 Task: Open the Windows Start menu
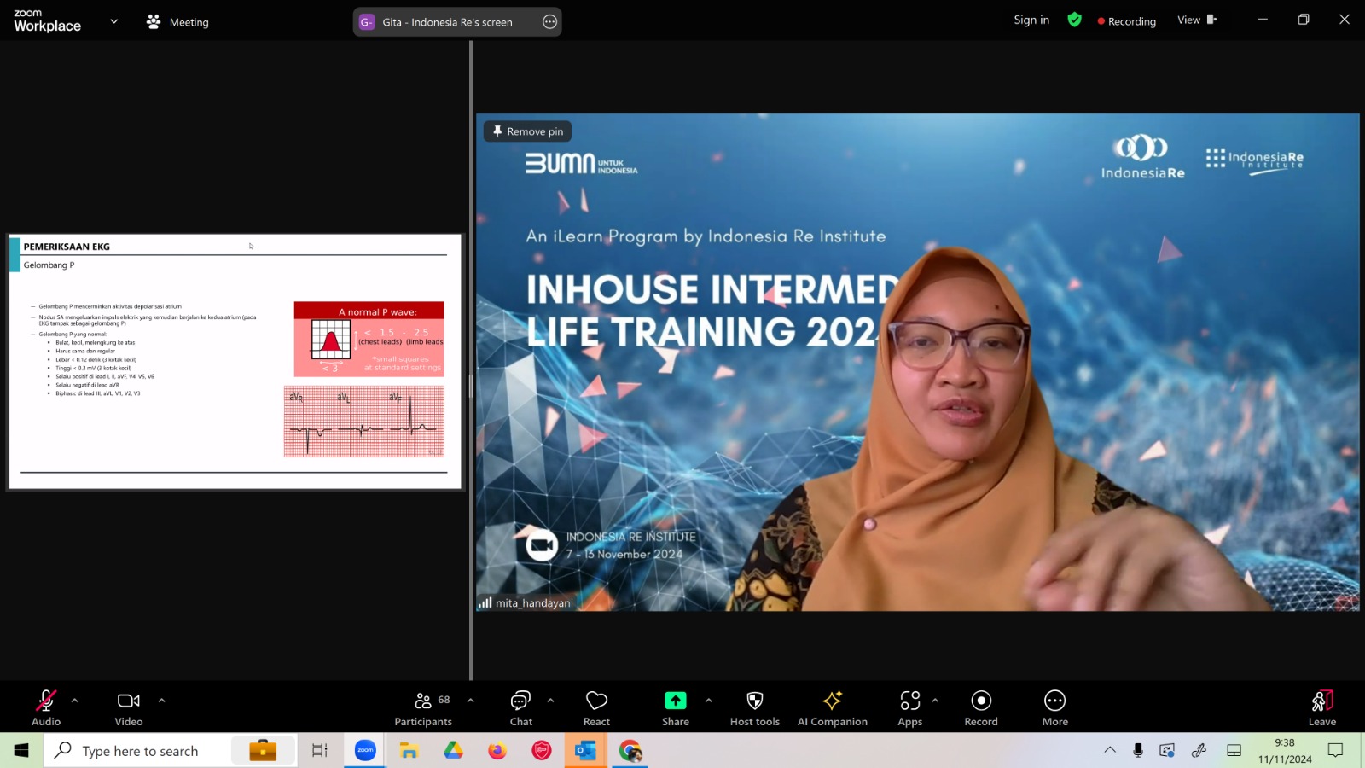(x=21, y=751)
